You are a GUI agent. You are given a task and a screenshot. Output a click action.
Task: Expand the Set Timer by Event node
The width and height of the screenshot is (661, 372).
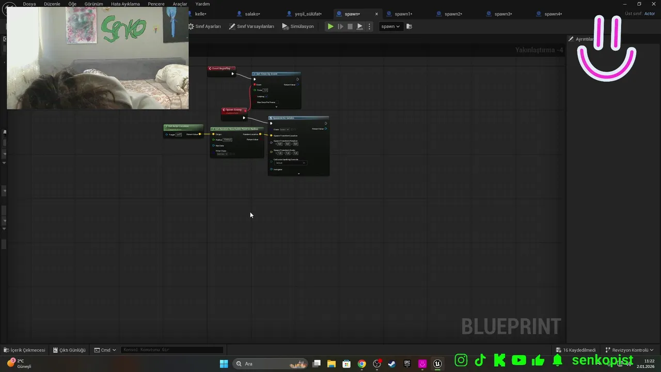[276, 107]
